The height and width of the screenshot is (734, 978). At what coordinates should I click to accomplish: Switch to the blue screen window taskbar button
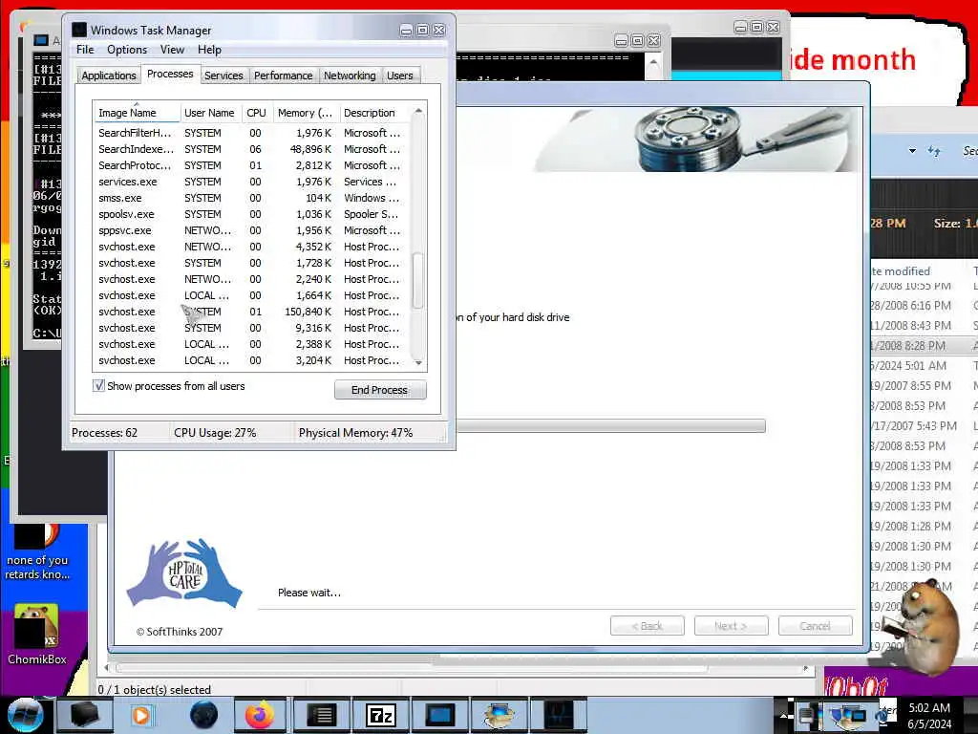(439, 715)
